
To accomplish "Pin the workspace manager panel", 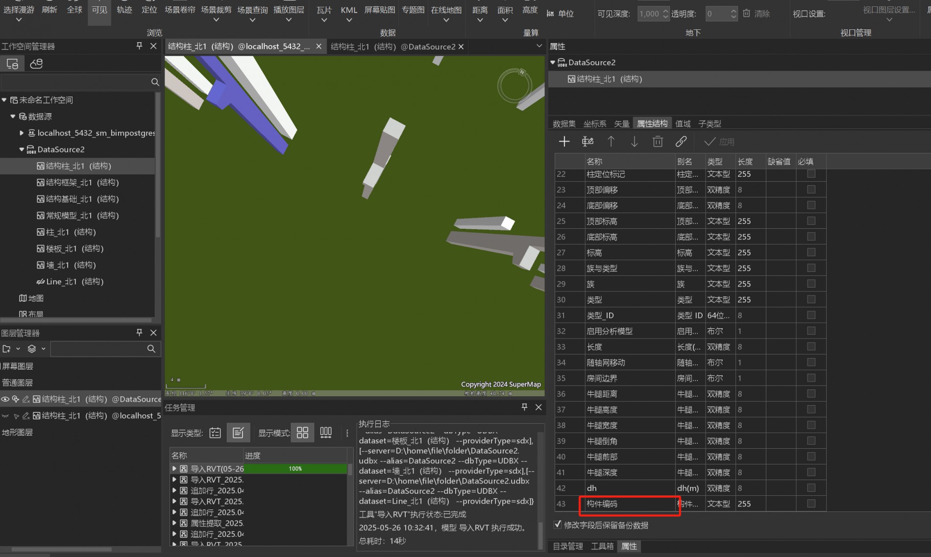I will pyautogui.click(x=139, y=46).
